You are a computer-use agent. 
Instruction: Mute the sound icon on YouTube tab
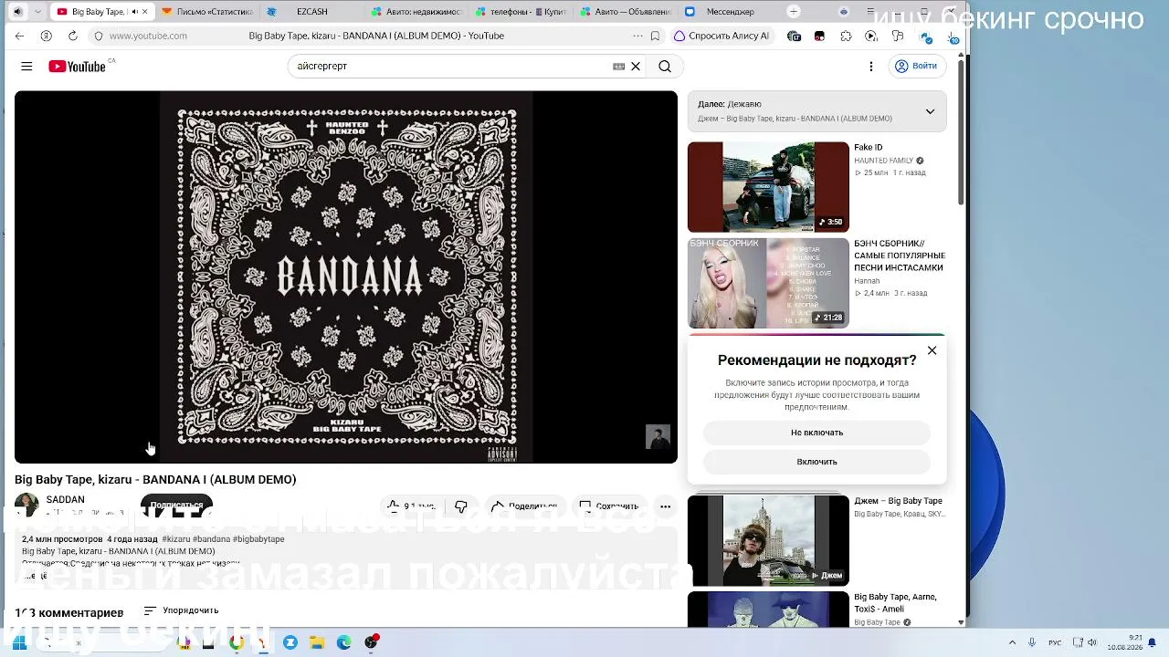click(135, 12)
